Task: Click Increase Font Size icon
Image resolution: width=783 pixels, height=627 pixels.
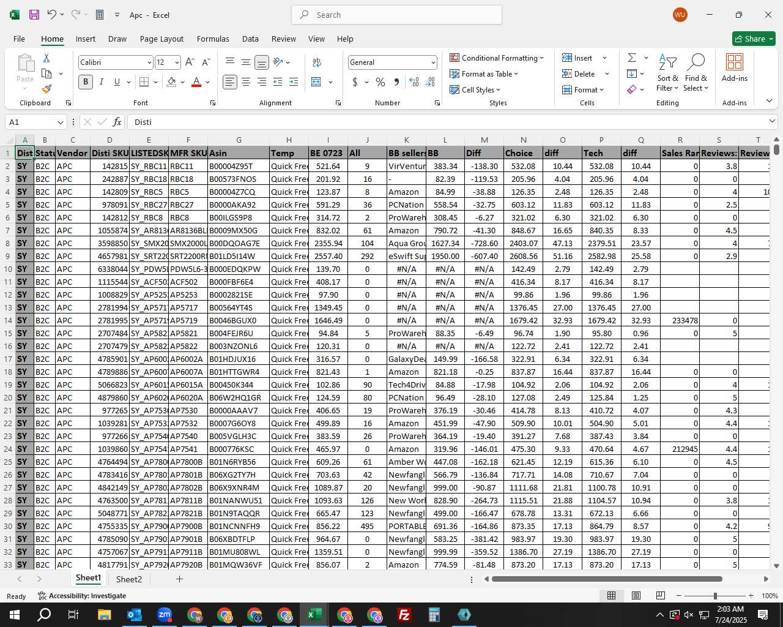Action: (190, 62)
